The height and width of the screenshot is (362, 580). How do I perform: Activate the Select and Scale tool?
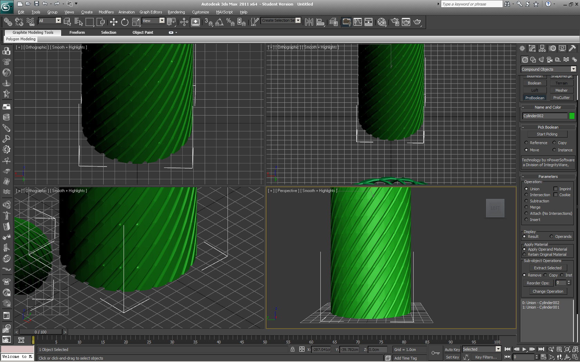(136, 22)
